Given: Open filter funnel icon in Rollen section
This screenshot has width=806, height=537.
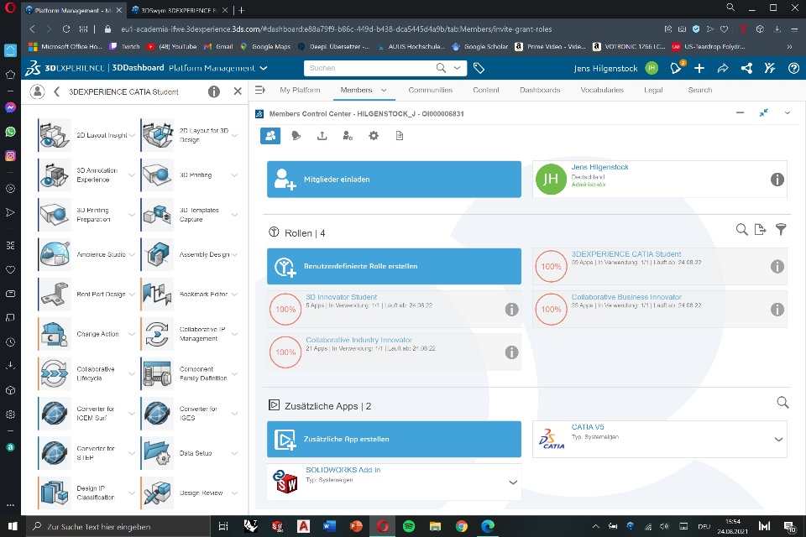Looking at the screenshot, I should (x=781, y=230).
